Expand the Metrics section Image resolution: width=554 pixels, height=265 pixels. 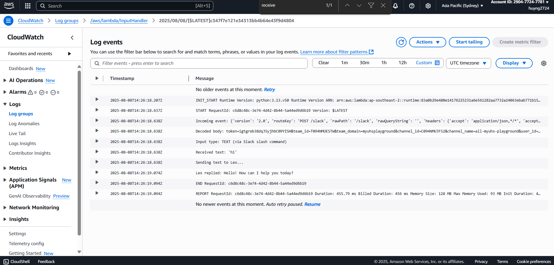point(5,168)
